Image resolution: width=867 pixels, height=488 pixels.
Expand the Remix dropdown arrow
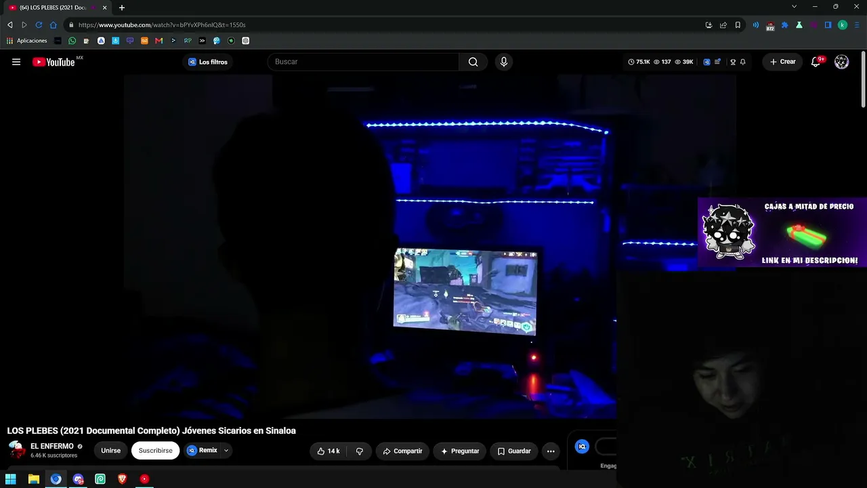click(x=226, y=451)
